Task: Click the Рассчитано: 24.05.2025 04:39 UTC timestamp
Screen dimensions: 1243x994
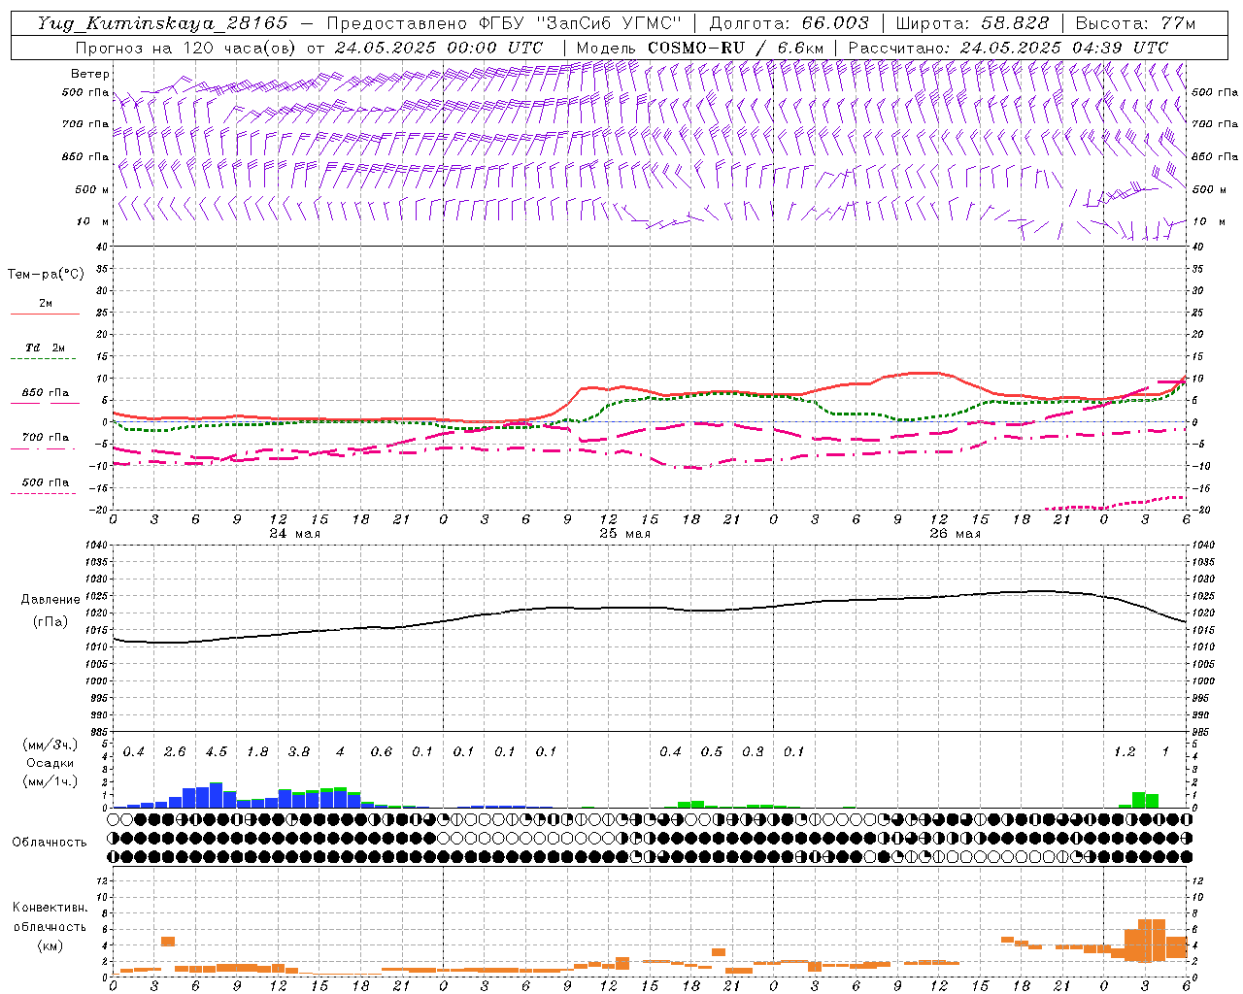Action: (x=1008, y=48)
